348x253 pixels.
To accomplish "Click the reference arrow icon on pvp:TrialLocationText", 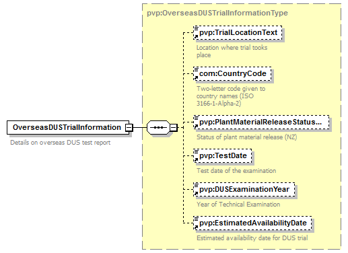I will point(196,36).
